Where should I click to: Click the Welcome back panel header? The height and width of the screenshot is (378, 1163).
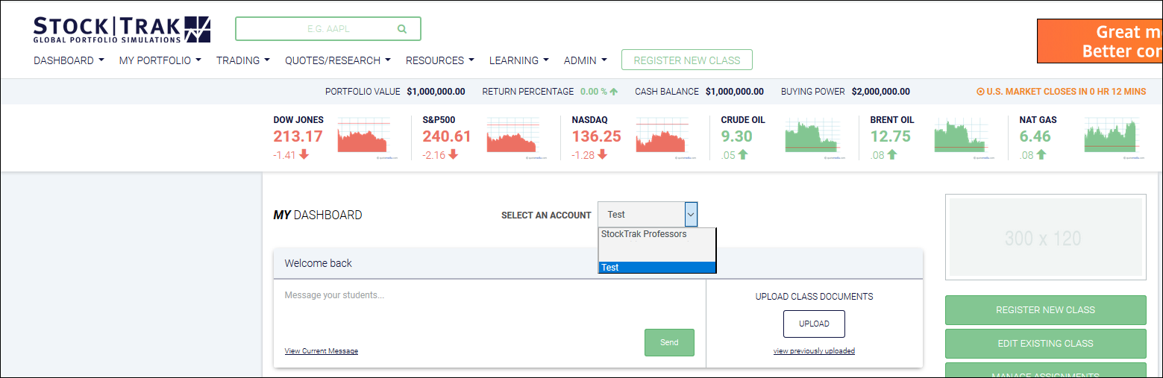click(598, 263)
